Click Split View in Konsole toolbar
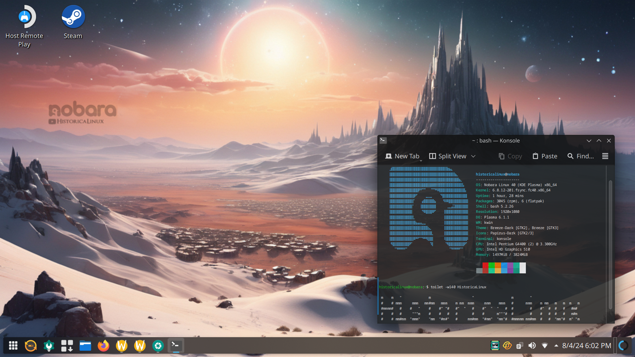 (x=448, y=156)
